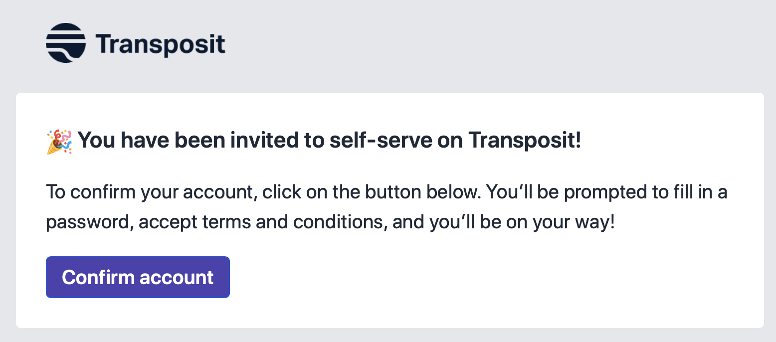The width and height of the screenshot is (776, 342).
Task: Click the words "button below" in paragraph
Action: pyautogui.click(x=425, y=192)
